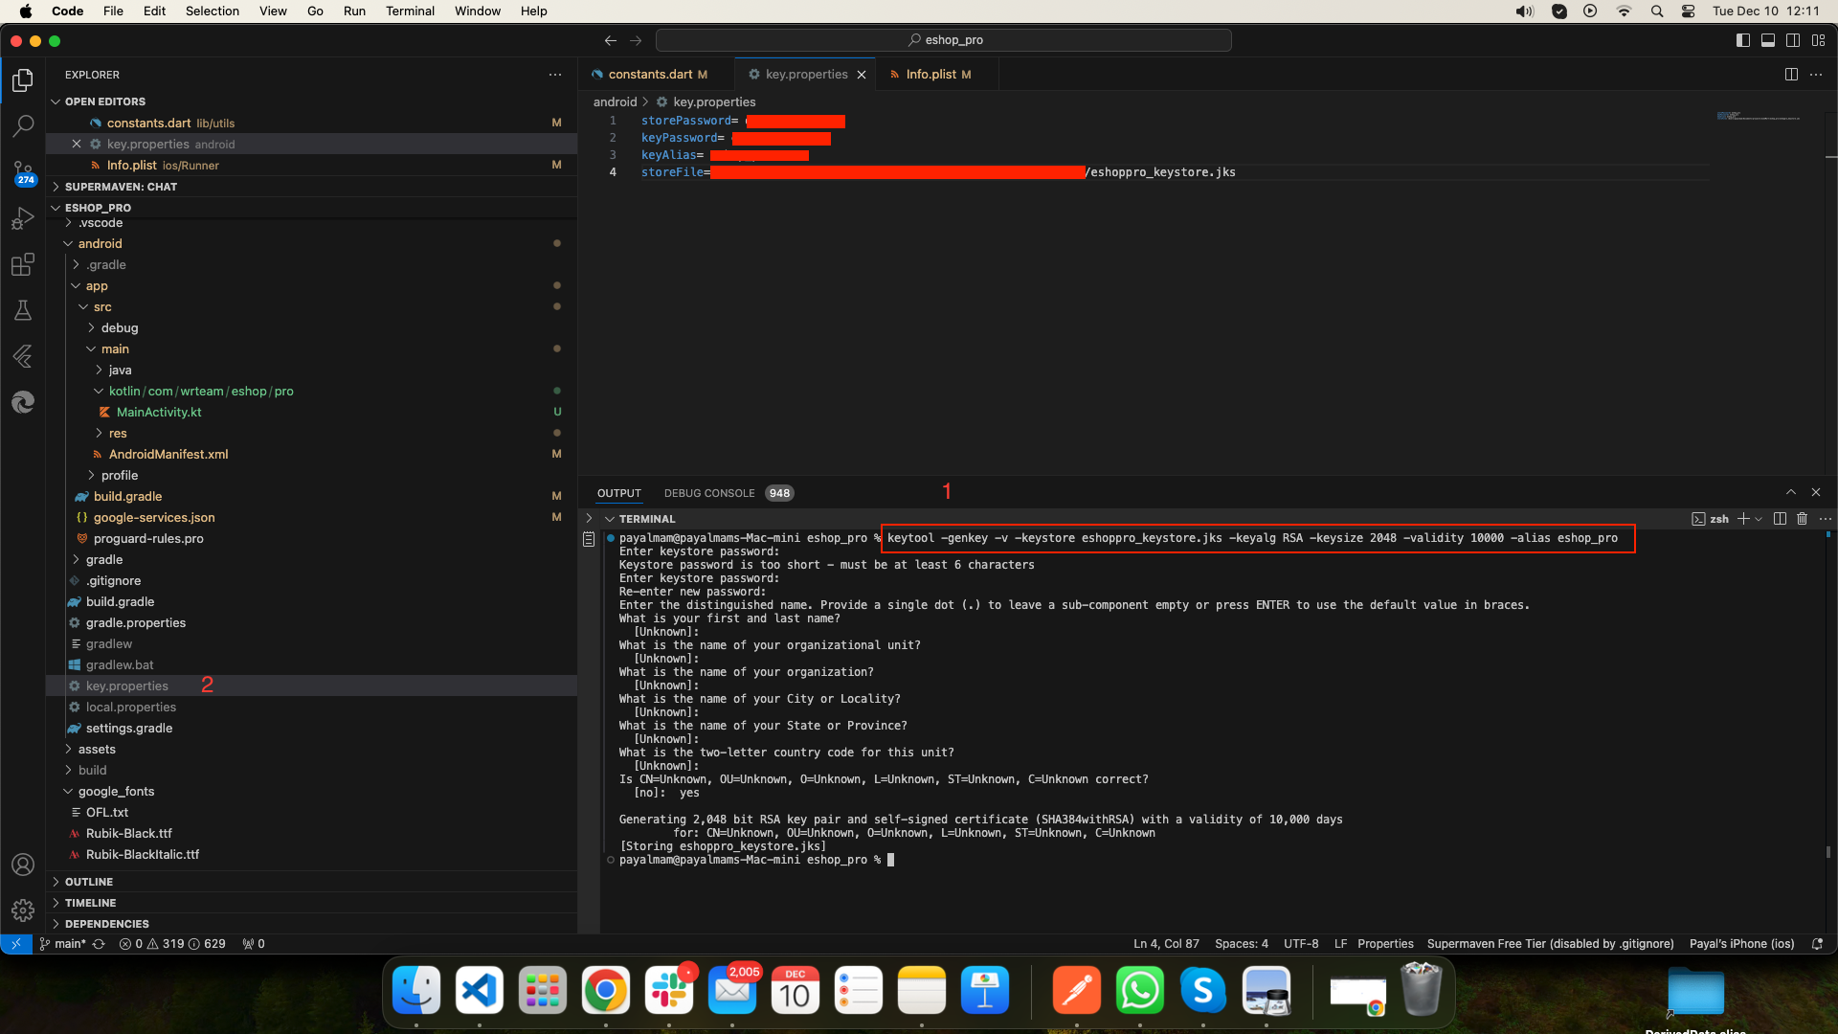
Task: Change the Properties language mode
Action: (x=1385, y=944)
